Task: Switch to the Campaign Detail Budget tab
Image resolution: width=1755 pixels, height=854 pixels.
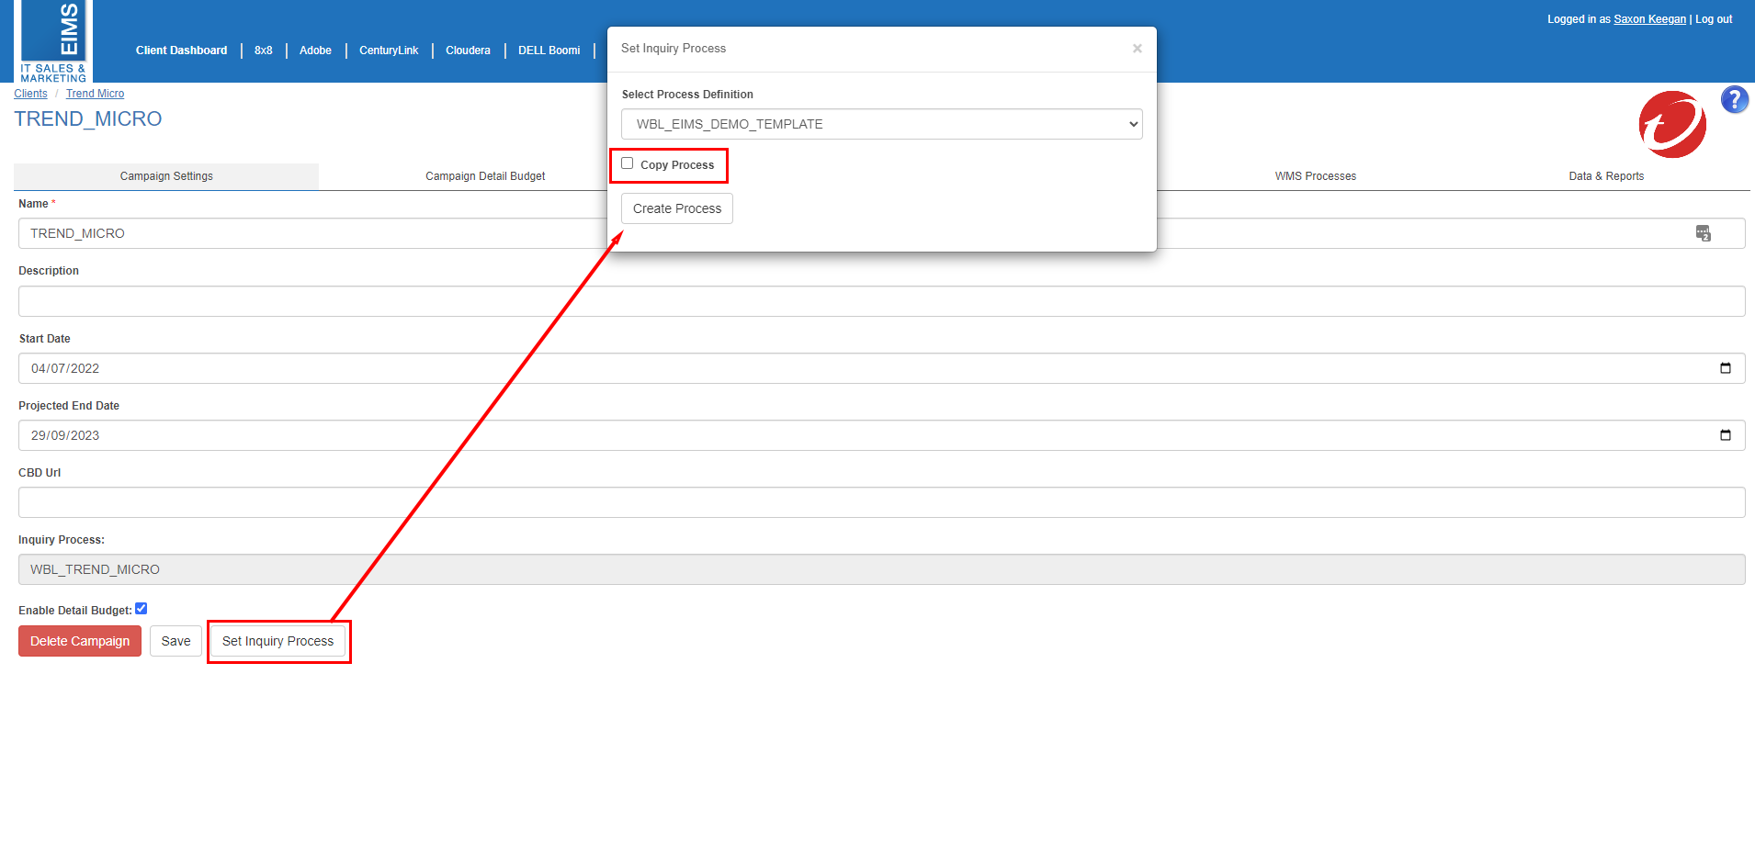Action: 485,176
